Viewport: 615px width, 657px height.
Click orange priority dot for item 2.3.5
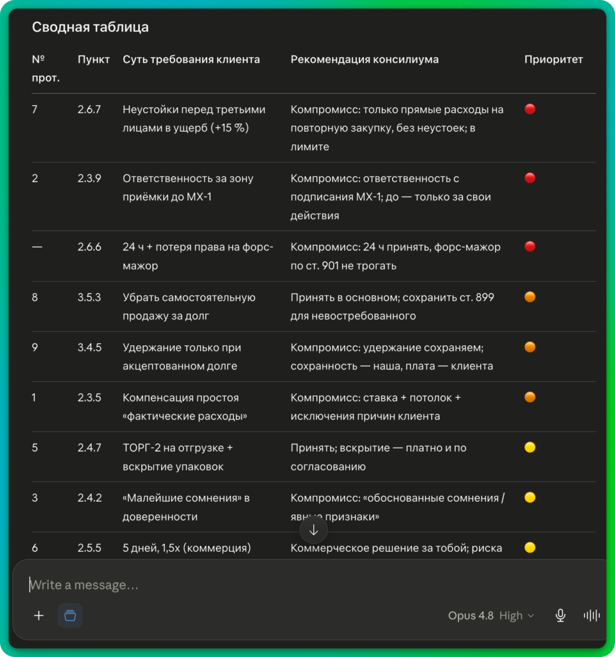530,397
